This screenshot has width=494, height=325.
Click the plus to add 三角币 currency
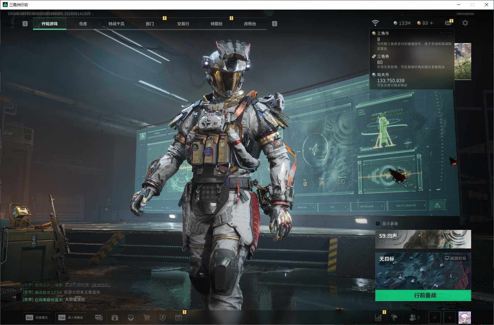(x=431, y=23)
